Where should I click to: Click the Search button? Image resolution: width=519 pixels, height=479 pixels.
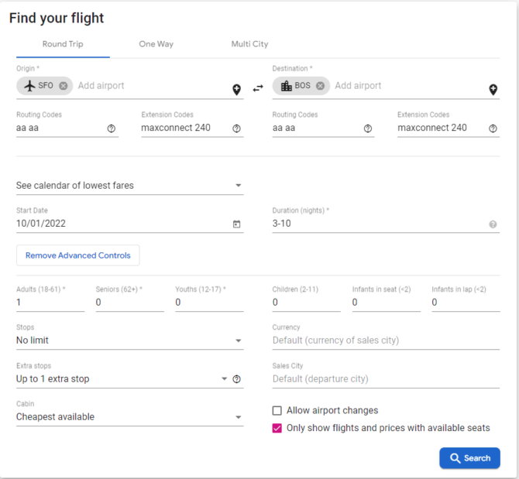point(469,458)
